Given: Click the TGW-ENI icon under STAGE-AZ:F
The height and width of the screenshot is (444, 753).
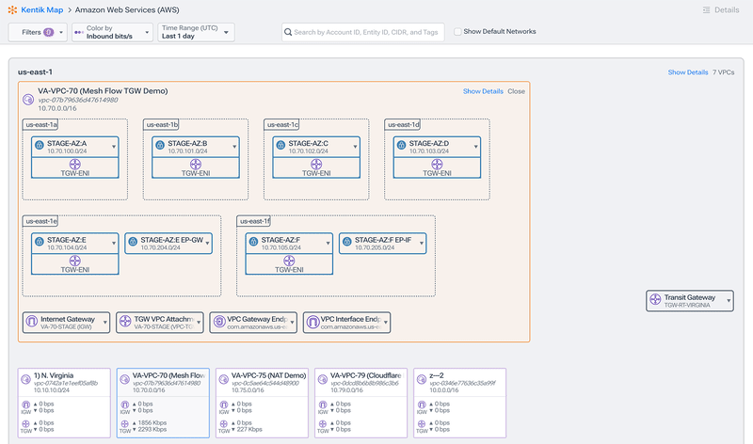Looking at the screenshot, I should tap(289, 261).
